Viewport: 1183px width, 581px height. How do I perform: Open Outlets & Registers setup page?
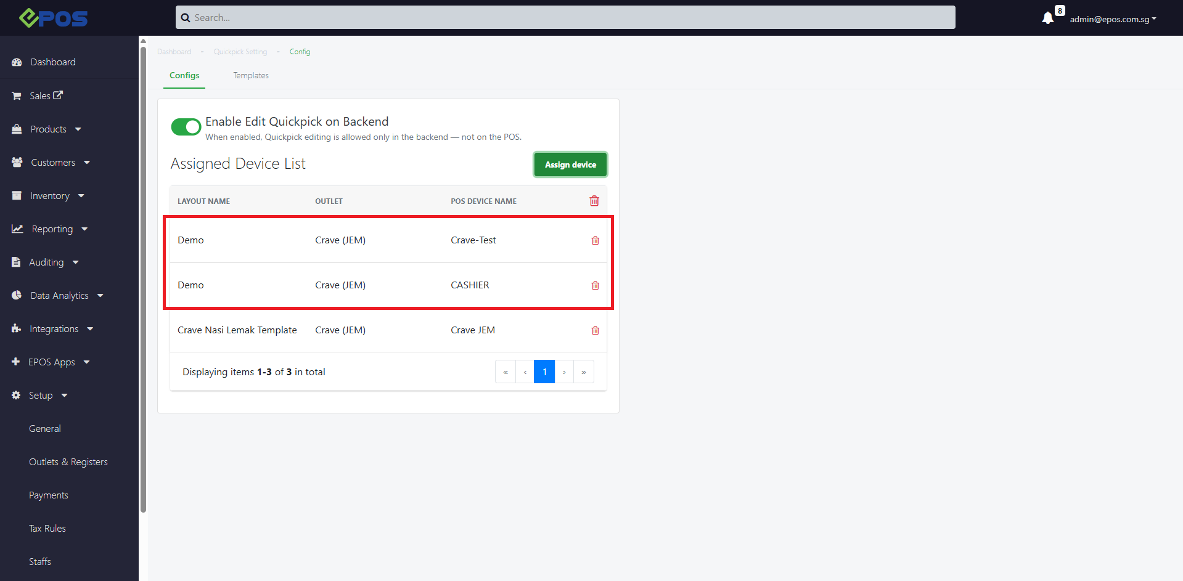[68, 462]
